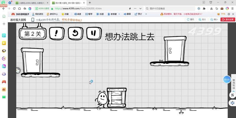Screen dimensions: 236x118
Task: Open the tab count icon showing 2
Action: click(204, 2)
